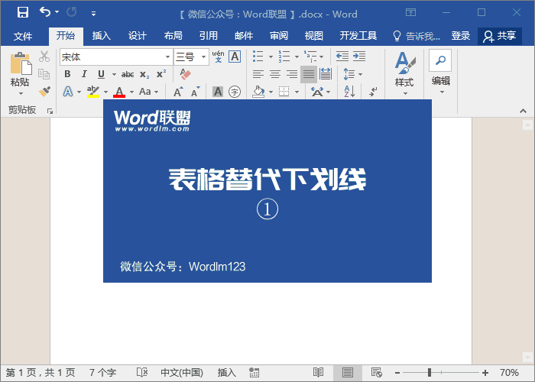Decrease paragraph indent
Viewport: 535px width, 382px height.
tap(342, 57)
